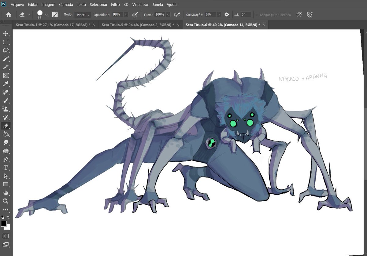367x256 pixels.
Task: Toggle pressure for opacity icon
Action: [135, 15]
